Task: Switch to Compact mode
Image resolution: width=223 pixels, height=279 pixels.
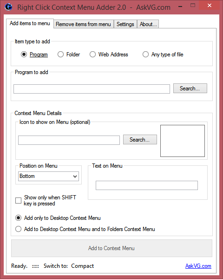Action: tap(82, 266)
